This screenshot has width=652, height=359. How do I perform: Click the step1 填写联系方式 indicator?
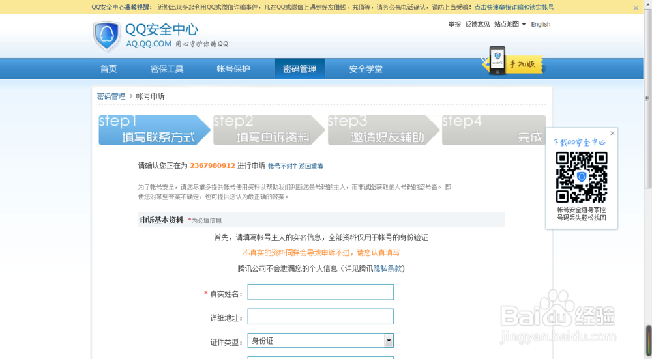[155, 130]
